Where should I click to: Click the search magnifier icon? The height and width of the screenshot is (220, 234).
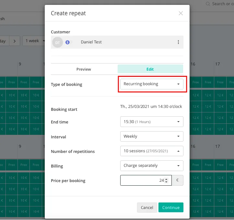point(208,4)
